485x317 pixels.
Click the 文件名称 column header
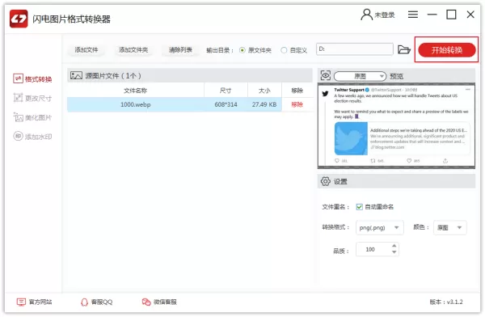point(136,91)
